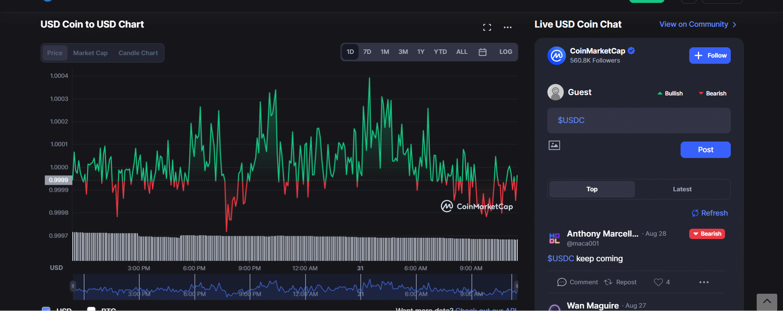Screen dimensions: 783x311
Task: Click the chart navigator mini timeline
Action: [295, 287]
